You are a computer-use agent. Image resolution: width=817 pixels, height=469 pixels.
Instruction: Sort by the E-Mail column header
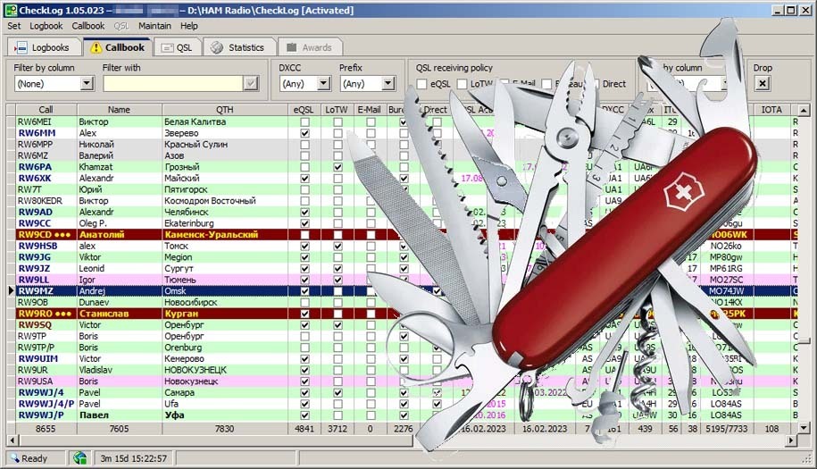(x=370, y=109)
